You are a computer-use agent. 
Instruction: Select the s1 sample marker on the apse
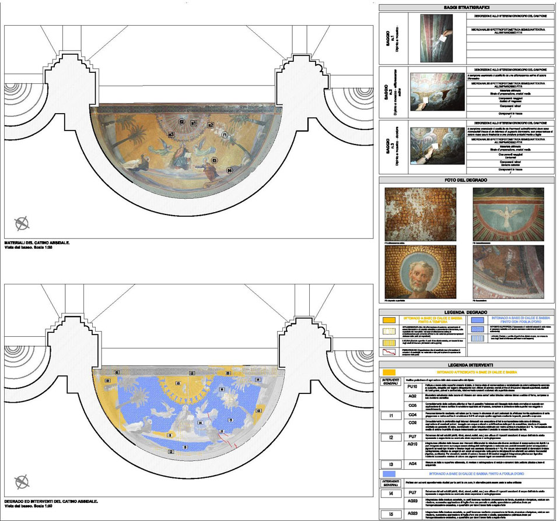click(193, 123)
